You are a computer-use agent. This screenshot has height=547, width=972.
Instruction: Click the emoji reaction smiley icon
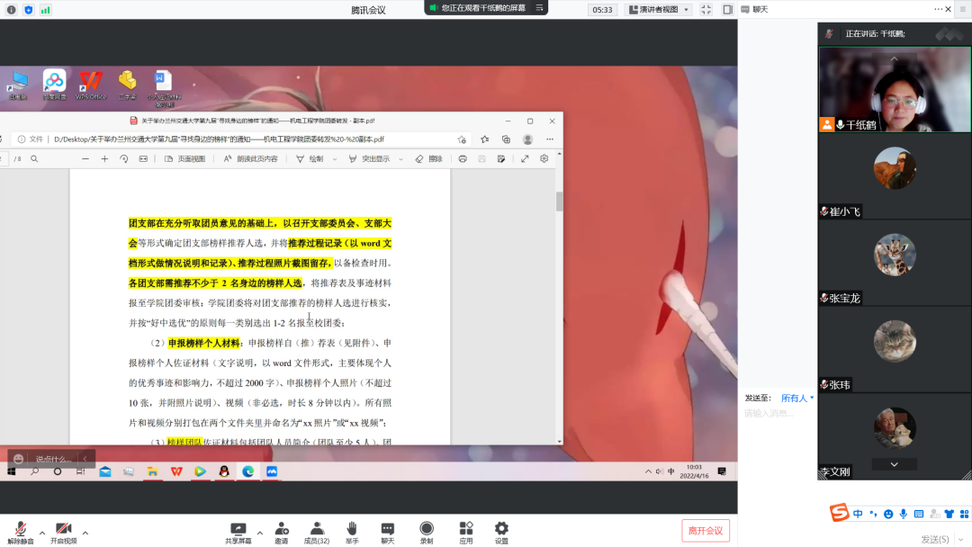(x=18, y=459)
